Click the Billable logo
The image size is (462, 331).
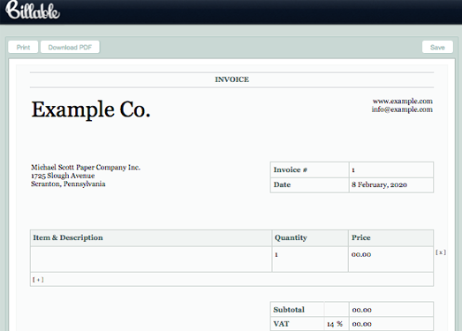tap(33, 11)
